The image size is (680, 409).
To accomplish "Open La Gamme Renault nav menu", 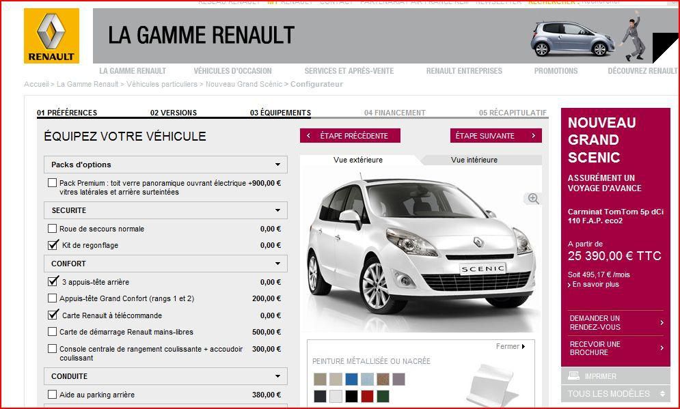I will 133,70.
